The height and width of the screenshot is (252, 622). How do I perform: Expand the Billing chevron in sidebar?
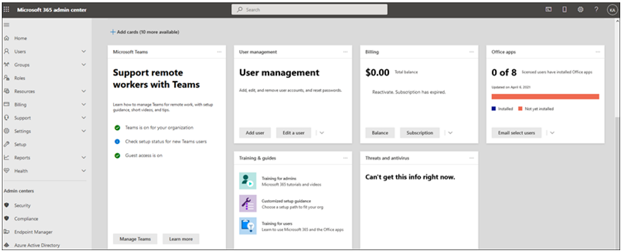83,105
